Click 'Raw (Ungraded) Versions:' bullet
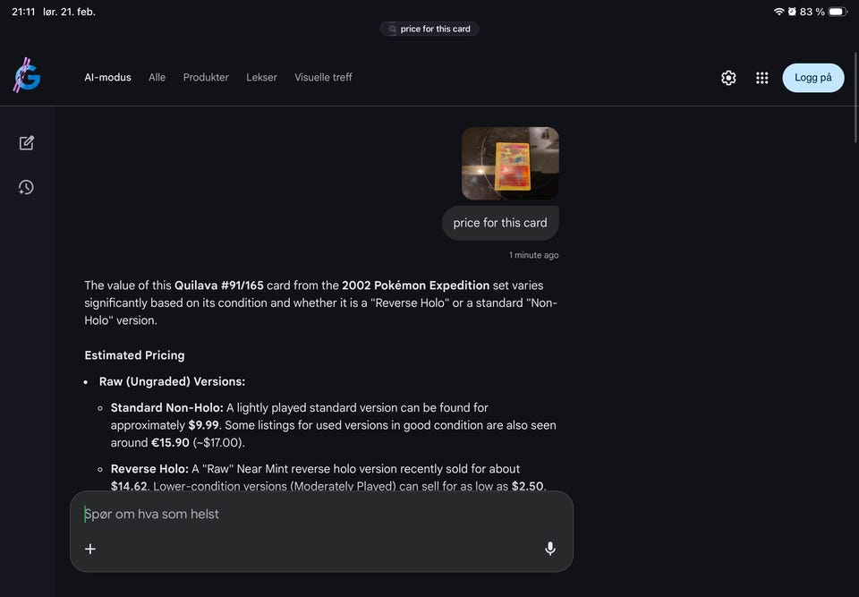 (x=172, y=381)
